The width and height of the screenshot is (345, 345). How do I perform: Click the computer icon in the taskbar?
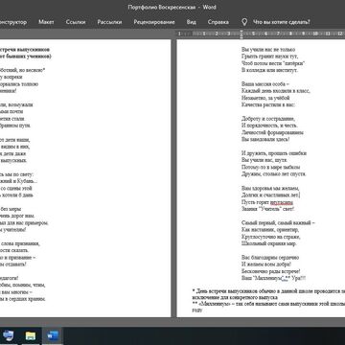pyautogui.click(x=8, y=335)
